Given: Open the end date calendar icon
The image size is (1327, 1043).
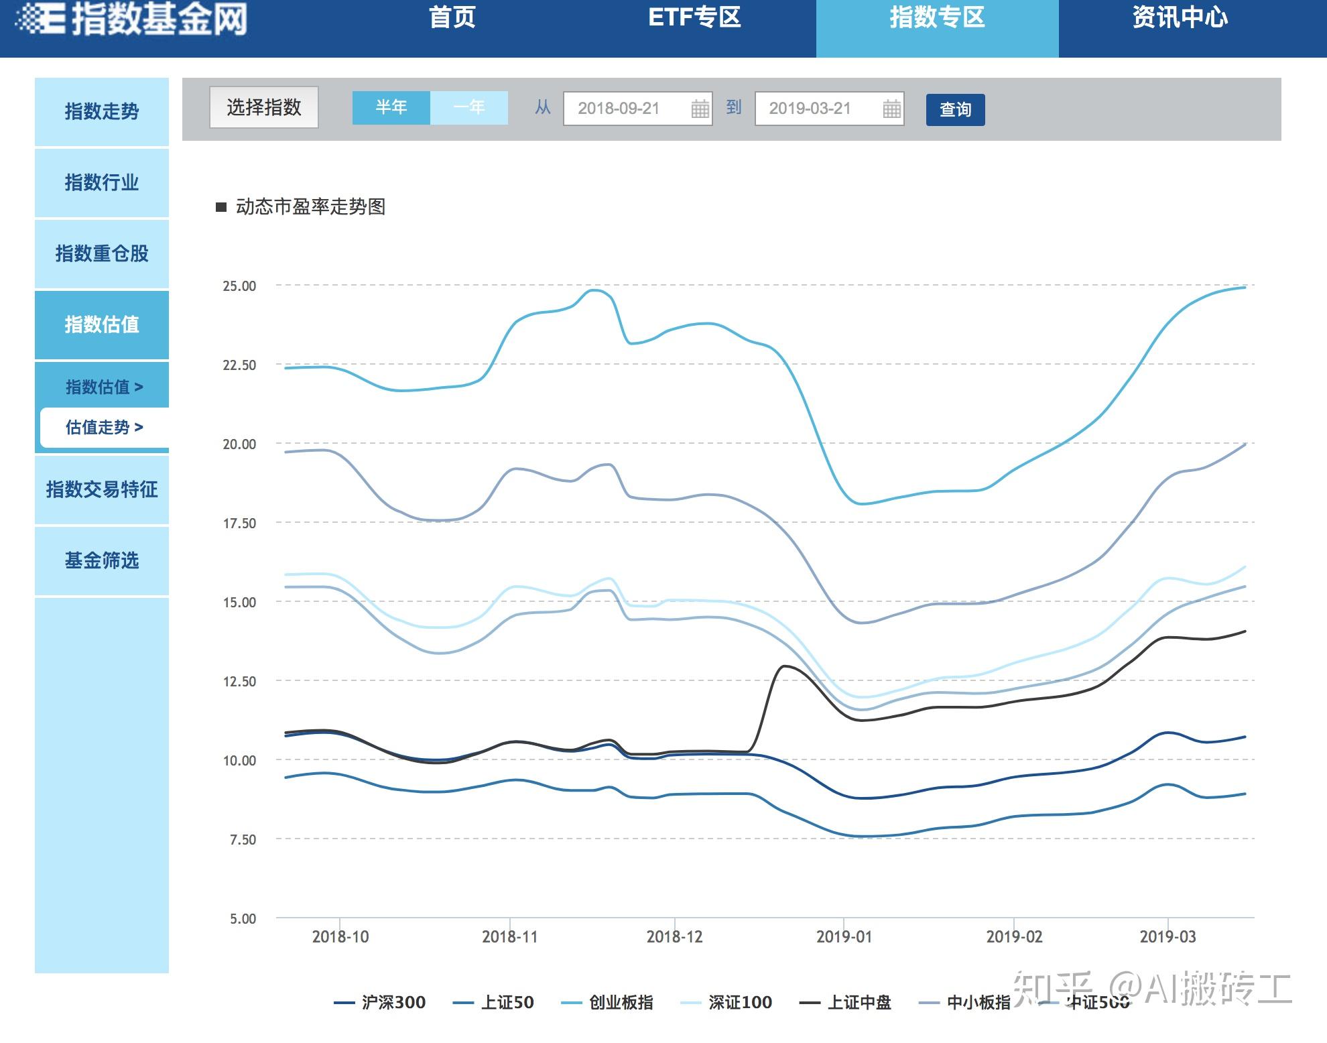Looking at the screenshot, I should 891,109.
